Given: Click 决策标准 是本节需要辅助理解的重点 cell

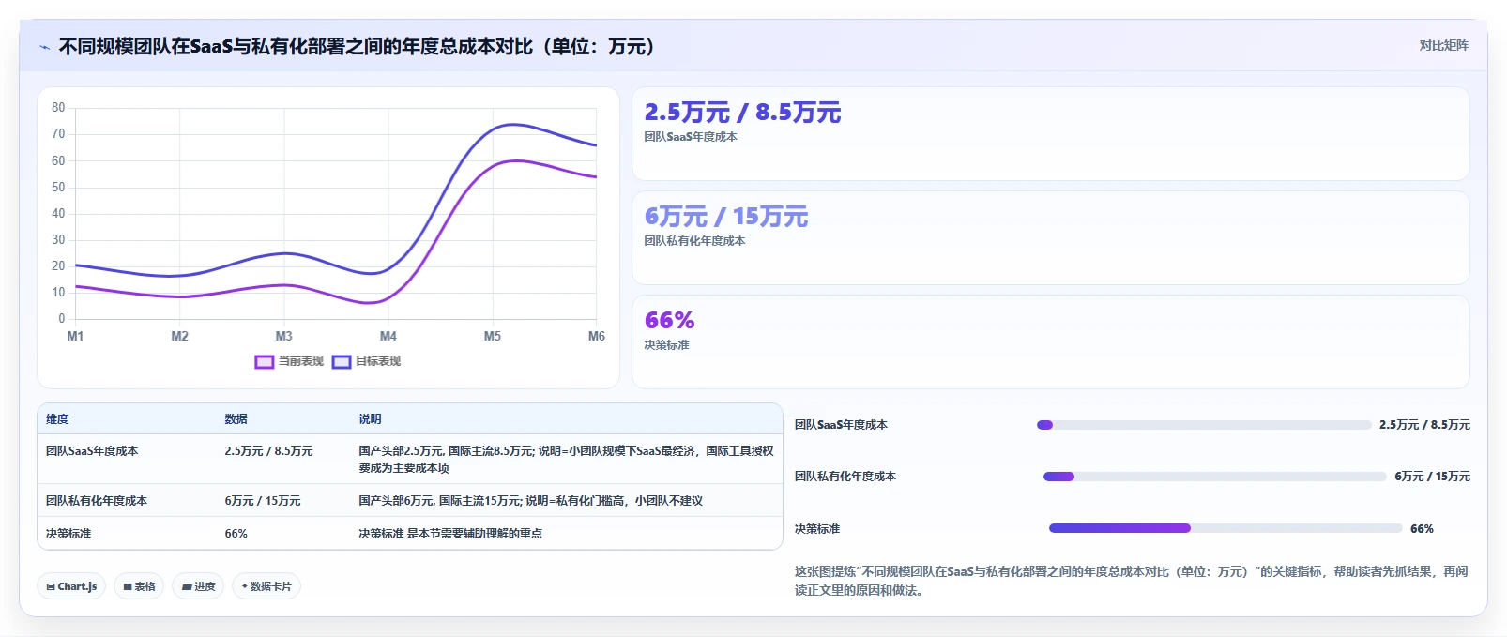Looking at the screenshot, I should [x=450, y=534].
